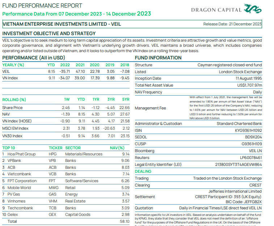Select VEIL 2021 value 47.10
Screen dimensions: 274x226
click(80, 71)
